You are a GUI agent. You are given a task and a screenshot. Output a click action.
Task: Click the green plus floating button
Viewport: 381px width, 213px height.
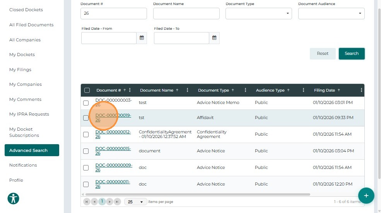click(x=366, y=196)
